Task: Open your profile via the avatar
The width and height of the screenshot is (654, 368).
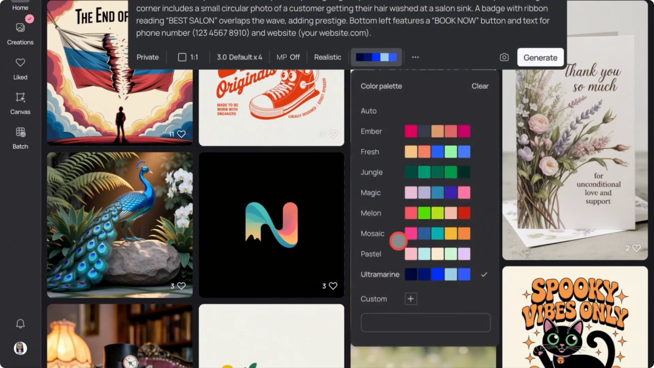Action: 20,348
